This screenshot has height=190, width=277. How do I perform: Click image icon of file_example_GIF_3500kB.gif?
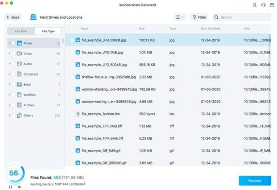pyautogui.click(x=78, y=163)
